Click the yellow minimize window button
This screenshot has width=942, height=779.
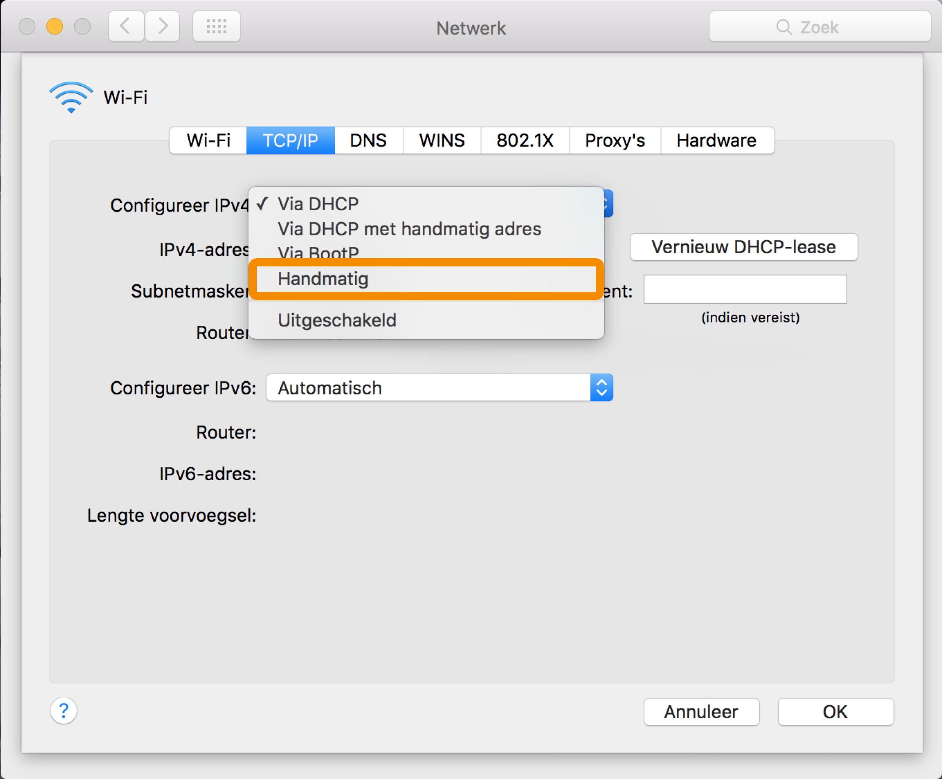click(x=55, y=27)
